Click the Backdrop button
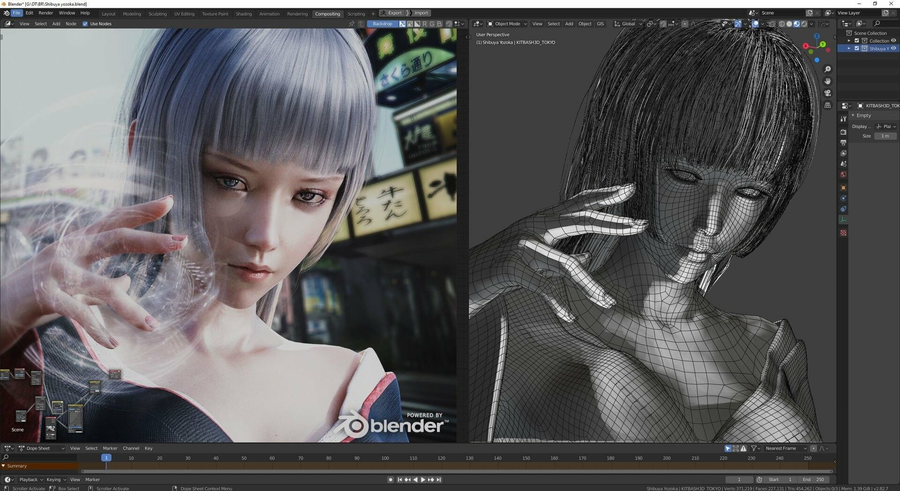900x491 pixels. point(382,24)
